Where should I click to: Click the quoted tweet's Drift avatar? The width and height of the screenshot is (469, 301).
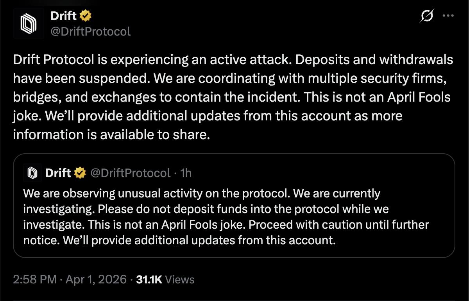32,173
